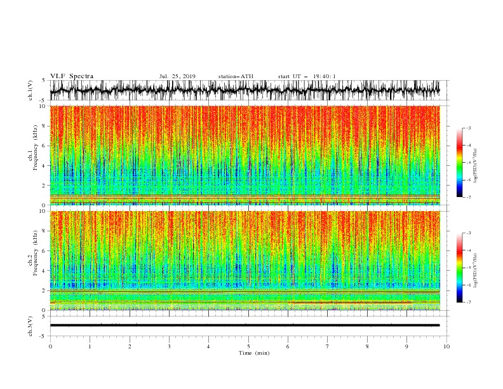This screenshot has height=389, width=503.
Task: Click the "start UT = 18:40:1" header text
Action: (x=307, y=76)
